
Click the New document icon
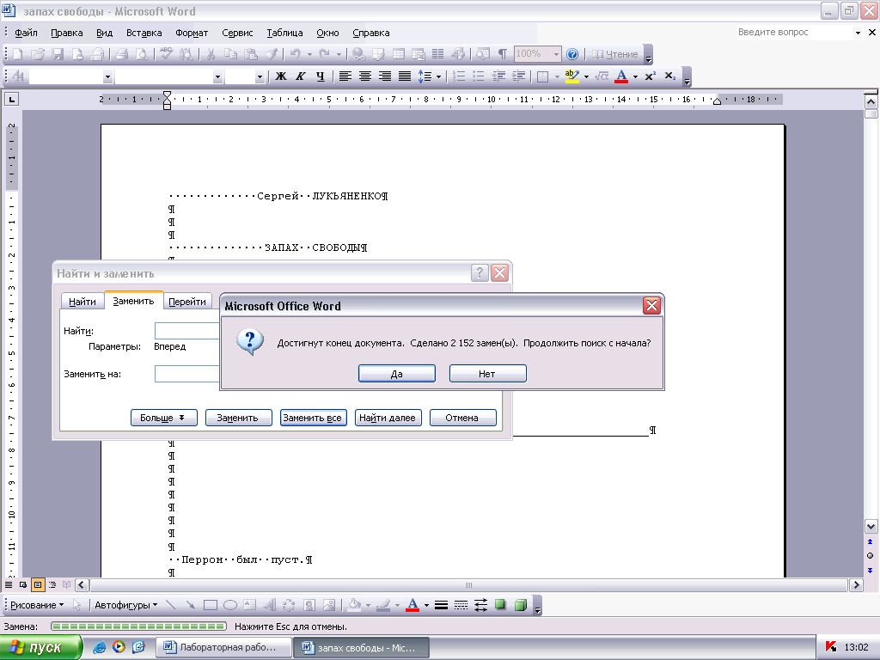pos(17,54)
